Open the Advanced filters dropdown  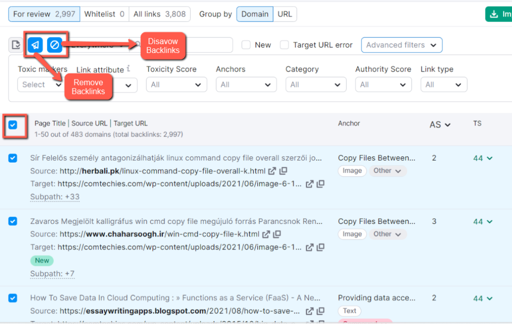coord(401,44)
